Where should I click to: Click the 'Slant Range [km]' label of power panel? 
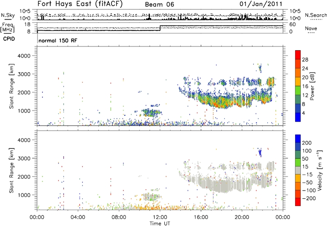[x=11, y=86]
